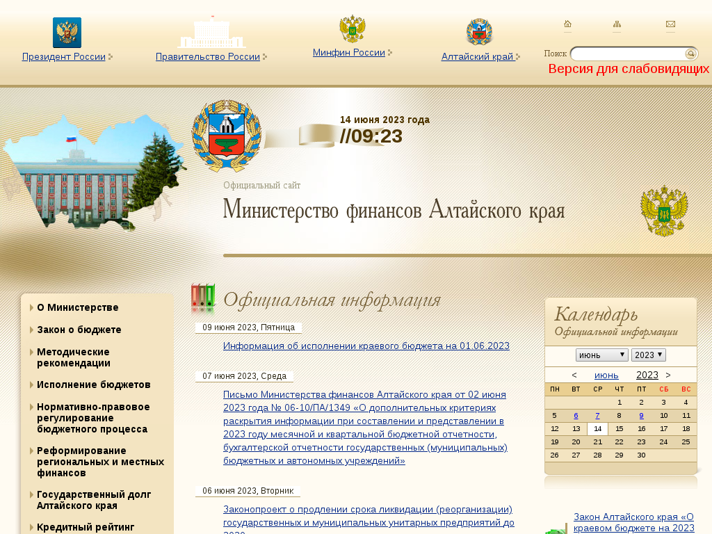Click the Altai Krai coat of arms icon in header
The image size is (712, 534).
point(480,32)
